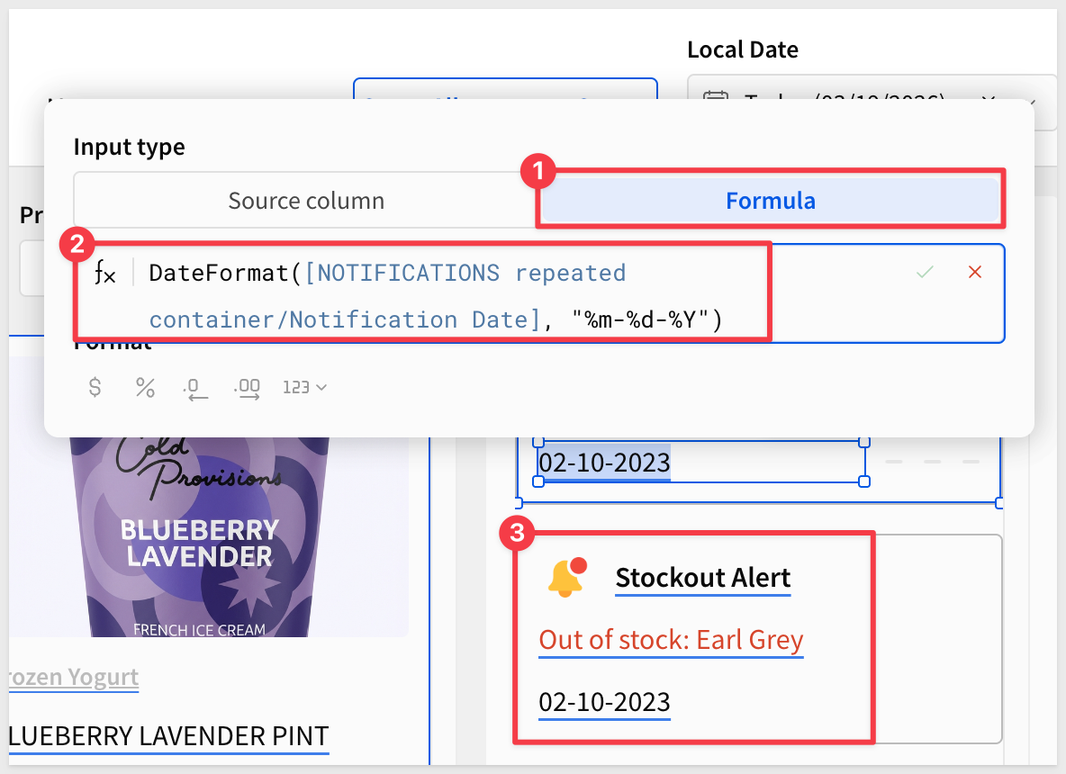Switch input type to Source column

(306, 200)
